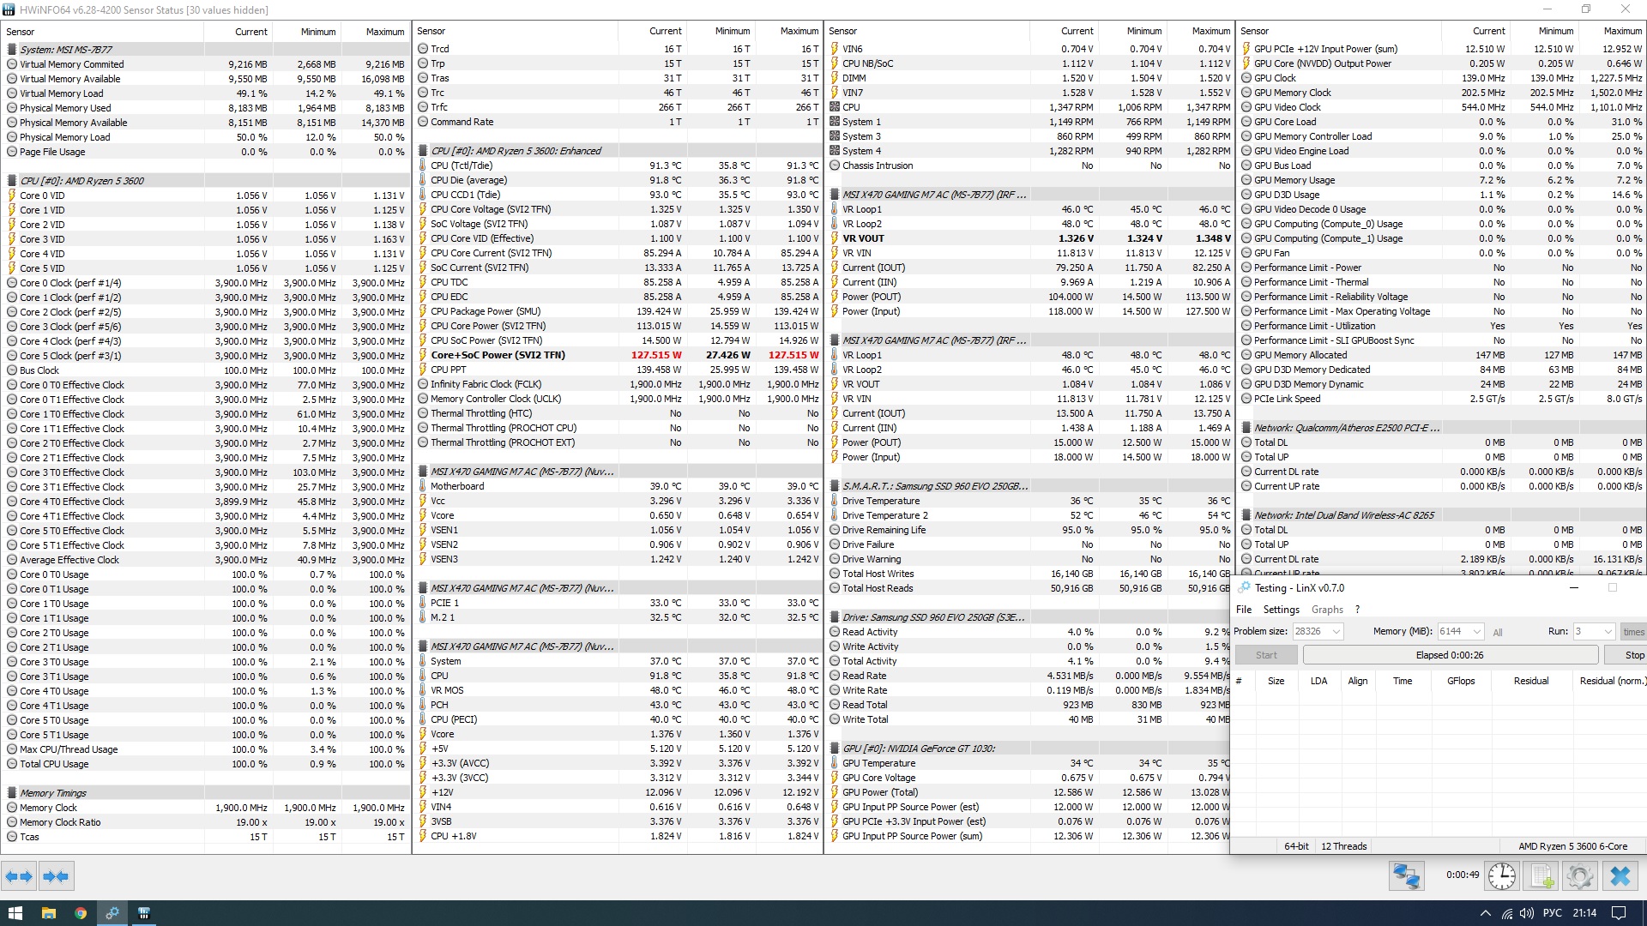1647x926 pixels.
Task: Expand the Memory (MiB) dropdown
Action: pos(1476,632)
